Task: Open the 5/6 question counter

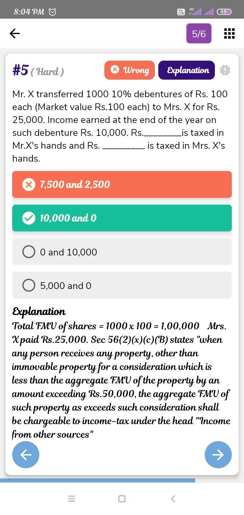Action: pos(199,34)
